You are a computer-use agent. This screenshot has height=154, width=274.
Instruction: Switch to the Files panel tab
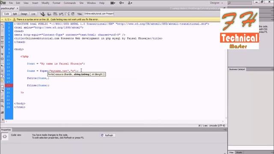pos(231,152)
